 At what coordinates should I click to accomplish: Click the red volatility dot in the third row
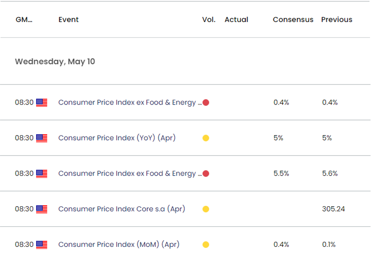206,173
